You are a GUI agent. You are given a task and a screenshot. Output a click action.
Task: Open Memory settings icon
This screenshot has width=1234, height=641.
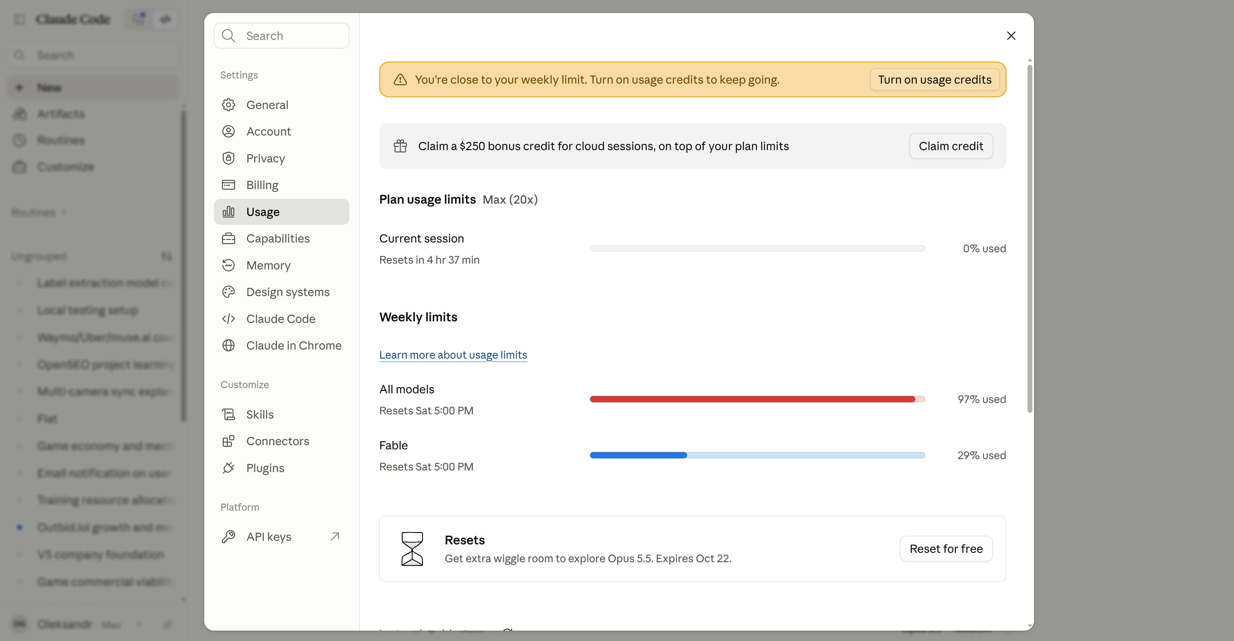point(229,266)
